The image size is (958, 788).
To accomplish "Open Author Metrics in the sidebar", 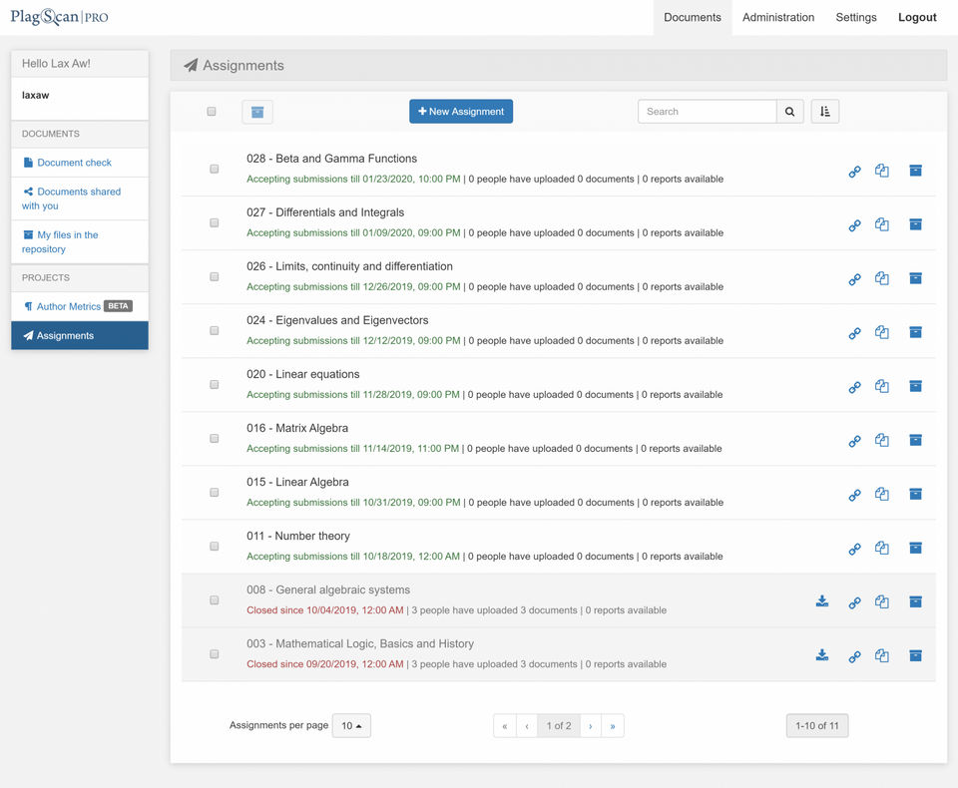I will point(69,306).
